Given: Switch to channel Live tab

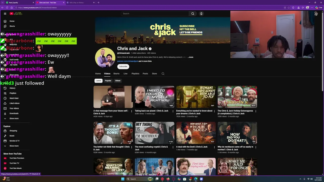Looking at the screenshot, I should pos(125,74).
